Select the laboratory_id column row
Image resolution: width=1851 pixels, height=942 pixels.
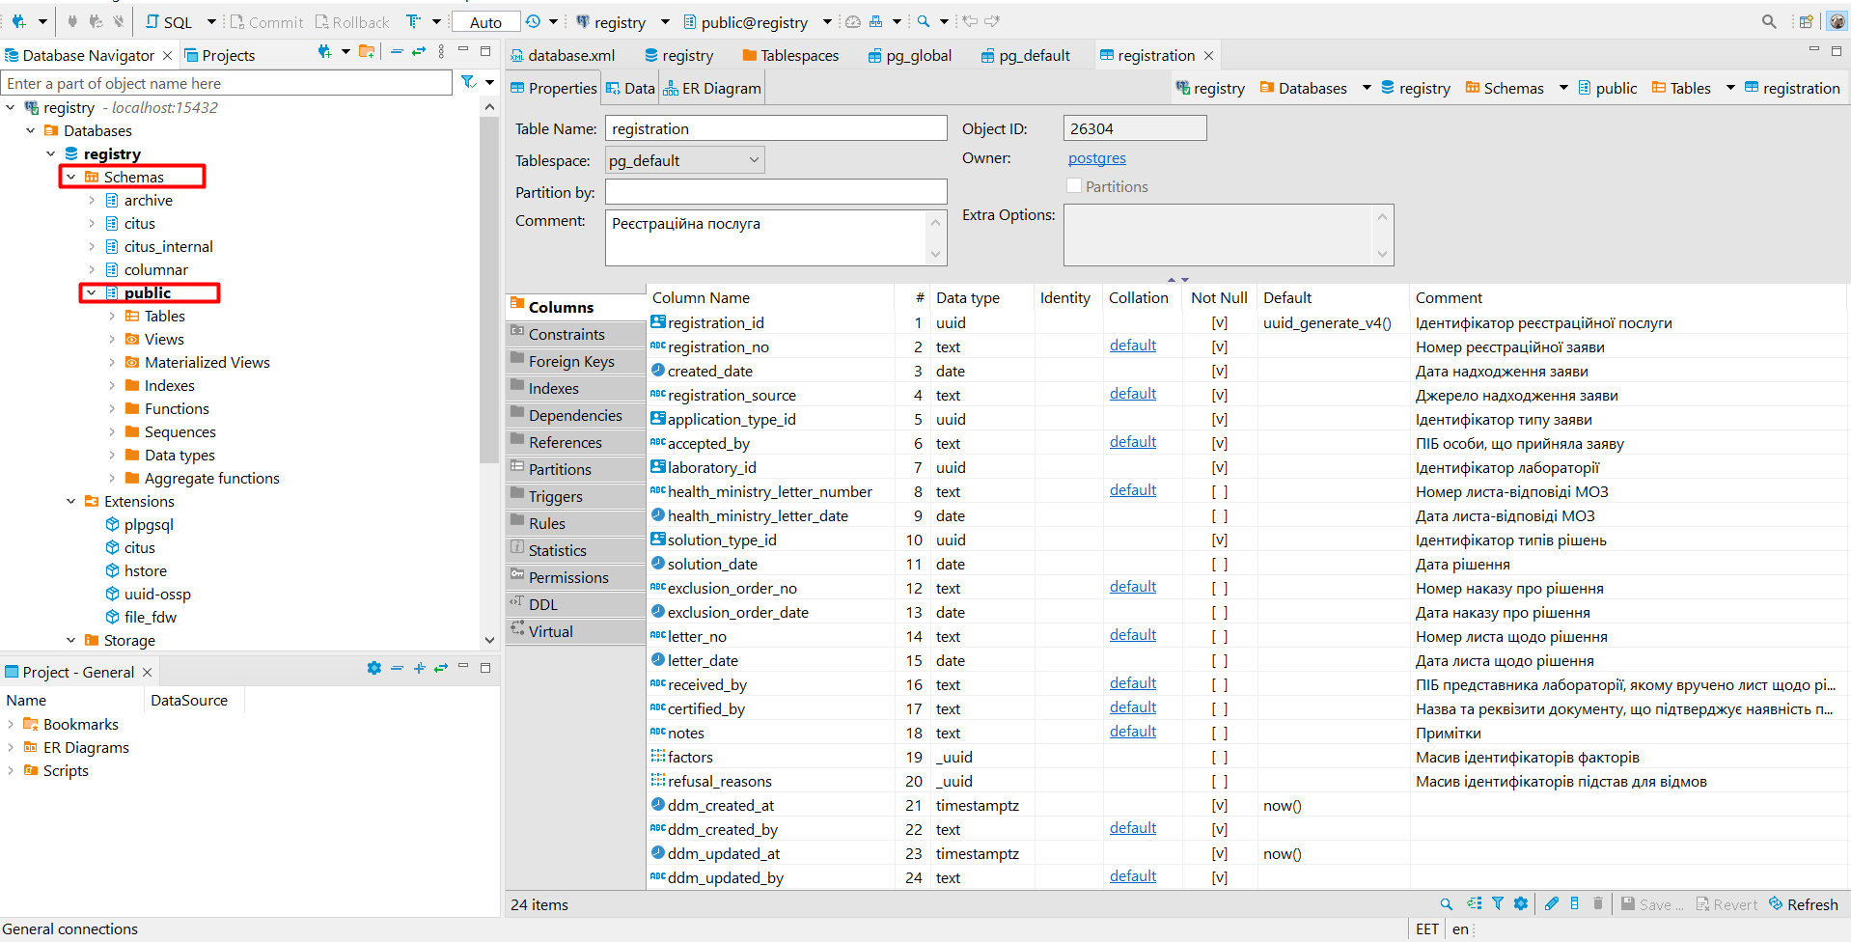coord(1245,467)
